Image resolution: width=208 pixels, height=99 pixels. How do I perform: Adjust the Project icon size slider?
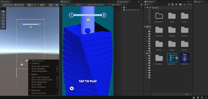pyautogui.click(x=186, y=94)
